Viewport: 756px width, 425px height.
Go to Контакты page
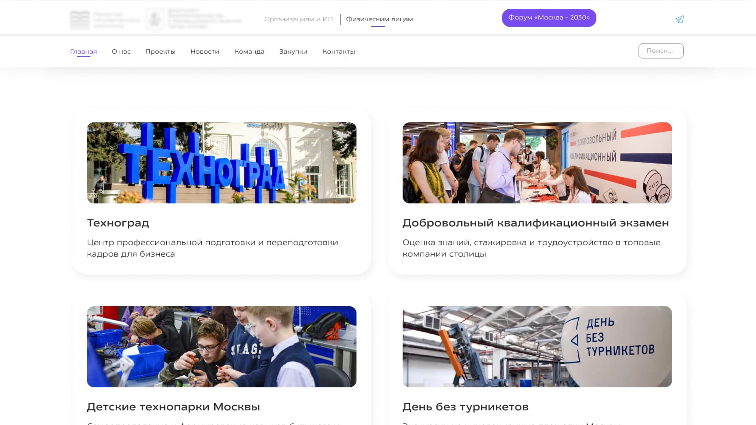click(x=339, y=51)
